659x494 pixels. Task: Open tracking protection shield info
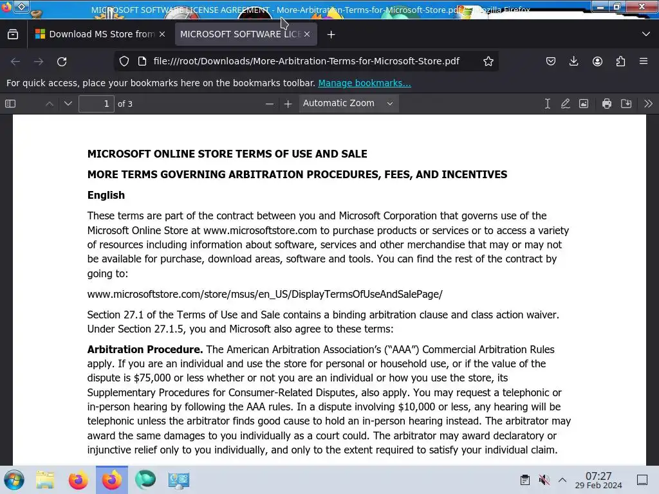coord(124,61)
